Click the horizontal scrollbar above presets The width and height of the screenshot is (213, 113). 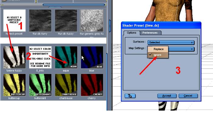tap(74, 5)
